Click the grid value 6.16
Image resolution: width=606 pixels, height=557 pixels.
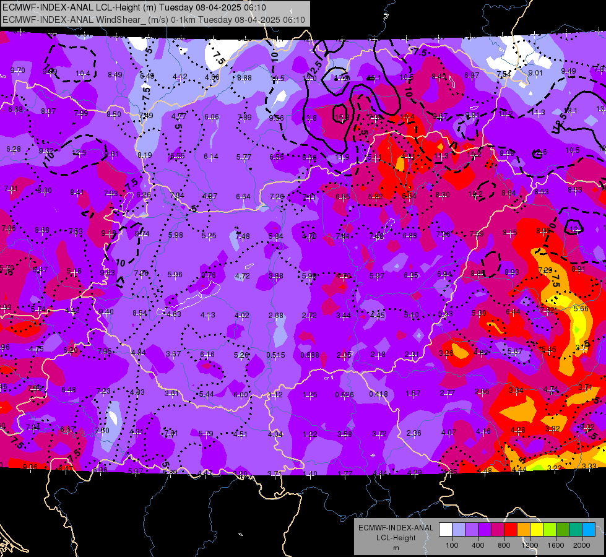(x=207, y=355)
